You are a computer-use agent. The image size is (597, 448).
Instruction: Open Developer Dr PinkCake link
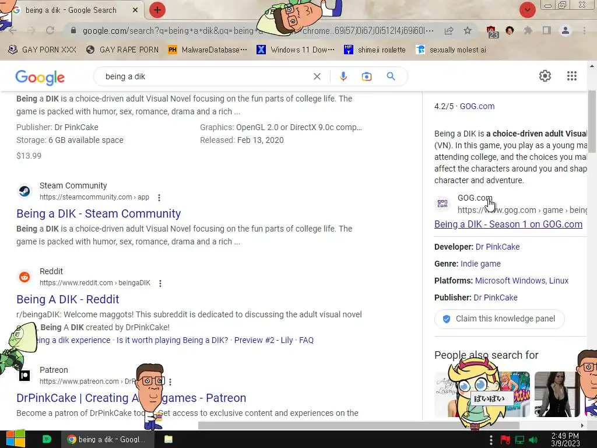click(498, 247)
